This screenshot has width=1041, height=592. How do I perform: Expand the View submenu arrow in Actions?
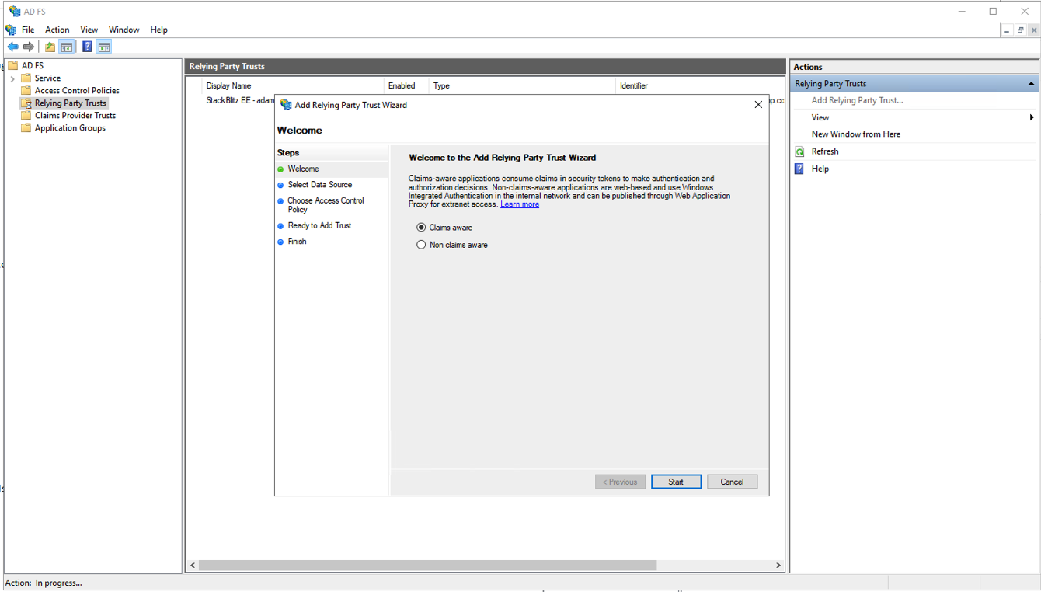coord(1032,117)
